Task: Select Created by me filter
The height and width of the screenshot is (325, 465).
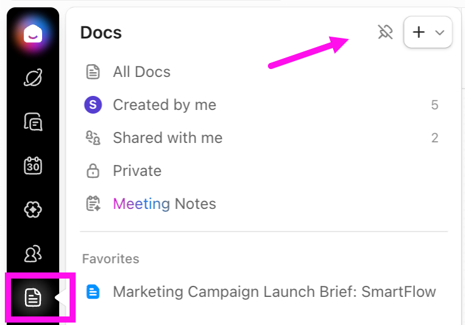Action: [164, 105]
